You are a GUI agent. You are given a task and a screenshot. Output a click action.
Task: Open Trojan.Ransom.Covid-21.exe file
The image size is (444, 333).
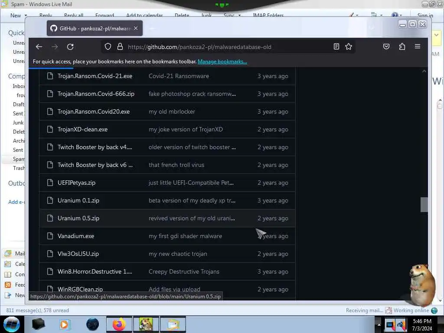[95, 76]
